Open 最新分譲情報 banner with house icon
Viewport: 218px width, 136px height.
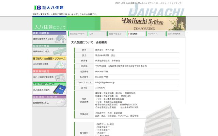point(49,37)
